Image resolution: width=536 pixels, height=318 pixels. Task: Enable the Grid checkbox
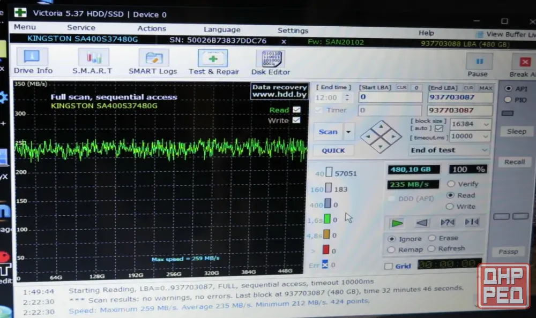point(388,266)
